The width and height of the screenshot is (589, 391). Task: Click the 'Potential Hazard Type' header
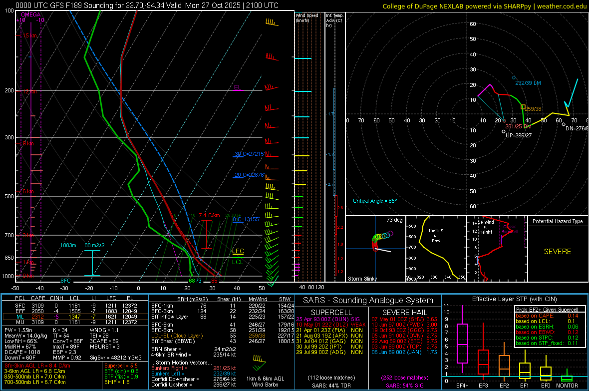coord(558,221)
